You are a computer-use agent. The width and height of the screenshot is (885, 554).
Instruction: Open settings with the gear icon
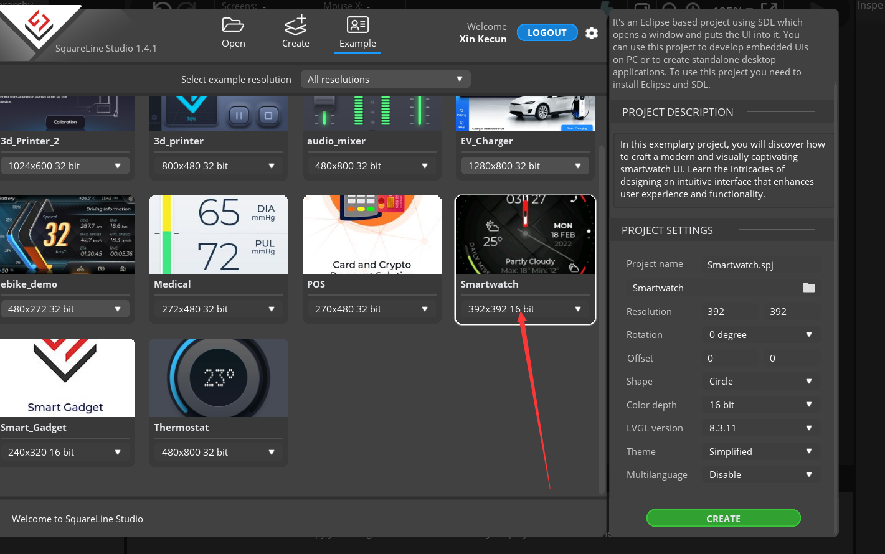click(592, 33)
